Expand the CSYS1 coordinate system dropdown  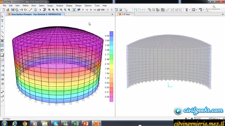pyautogui.click(x=209, y=119)
